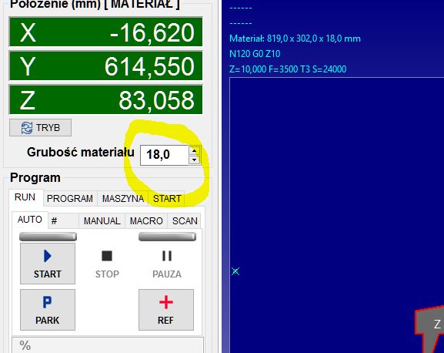Click the cyan X origin marker in preview
This screenshot has width=444, height=353.
[x=235, y=271]
